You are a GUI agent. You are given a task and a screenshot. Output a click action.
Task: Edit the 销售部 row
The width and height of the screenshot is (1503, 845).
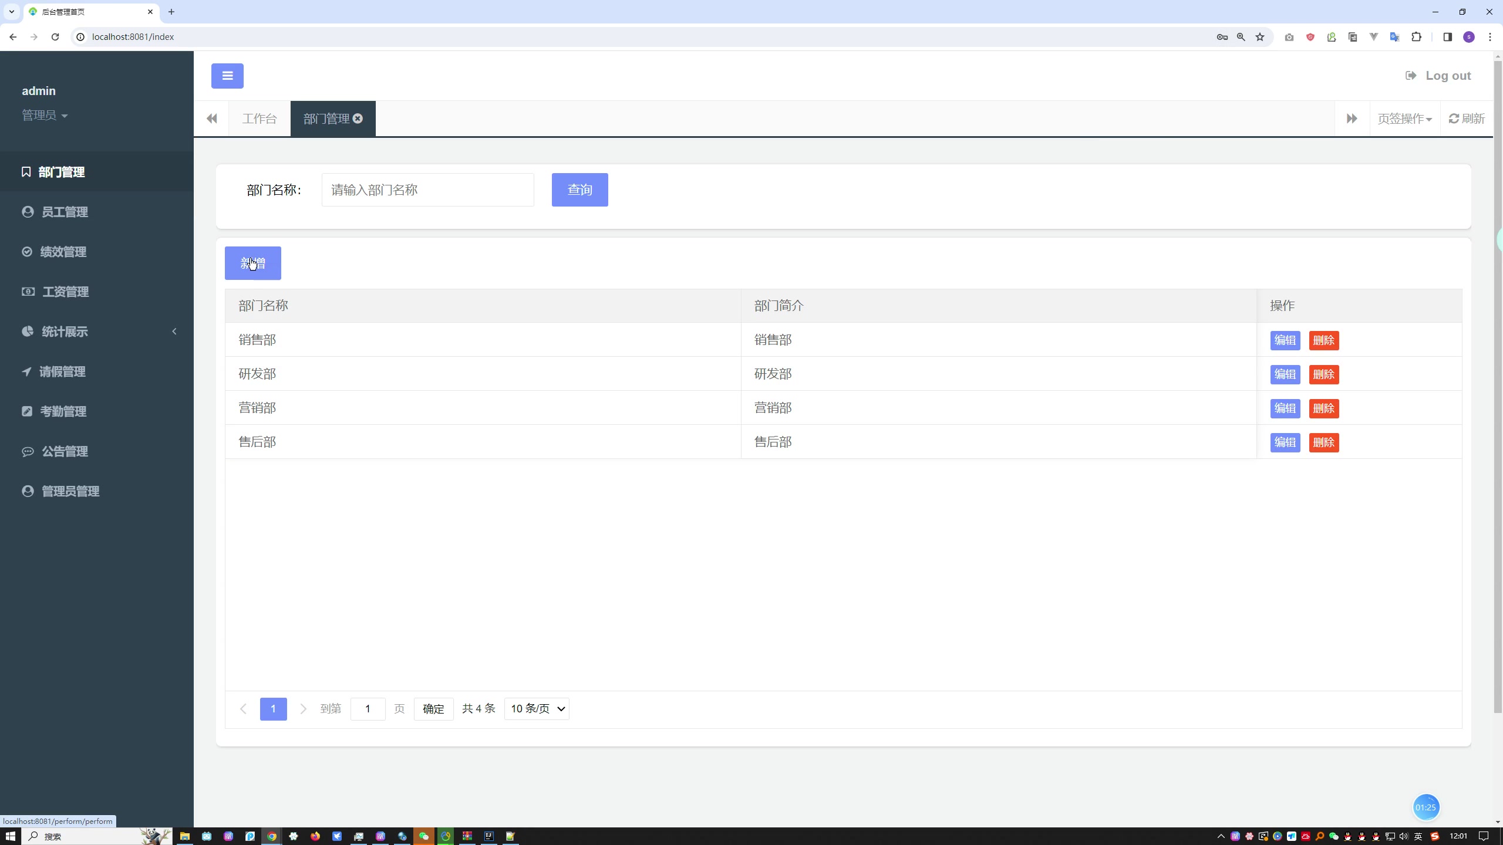pyautogui.click(x=1285, y=340)
